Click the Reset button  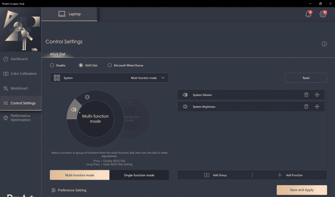pyautogui.click(x=306, y=78)
